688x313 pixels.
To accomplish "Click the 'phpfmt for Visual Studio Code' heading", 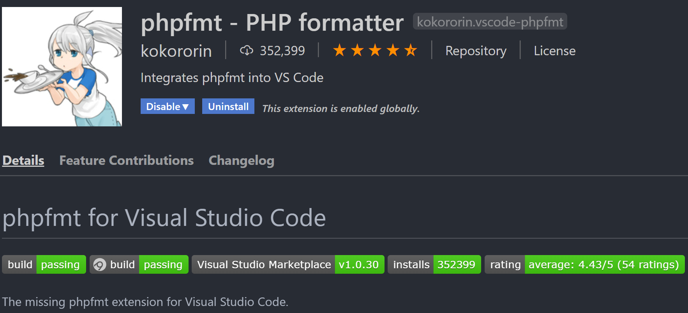I will pos(164,218).
